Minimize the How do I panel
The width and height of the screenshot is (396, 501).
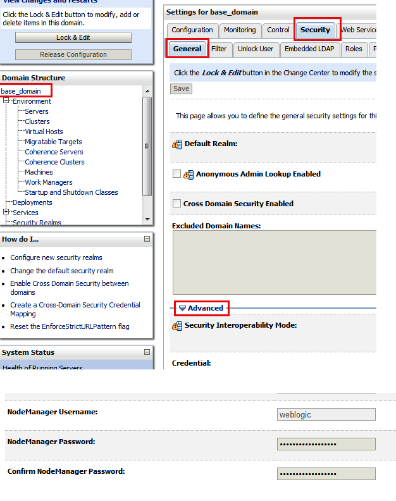(147, 238)
